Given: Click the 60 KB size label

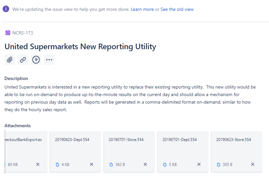Looking at the screenshot, I should [13, 165].
